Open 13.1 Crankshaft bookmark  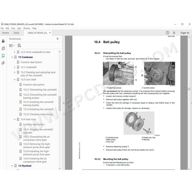pos(29,67)
